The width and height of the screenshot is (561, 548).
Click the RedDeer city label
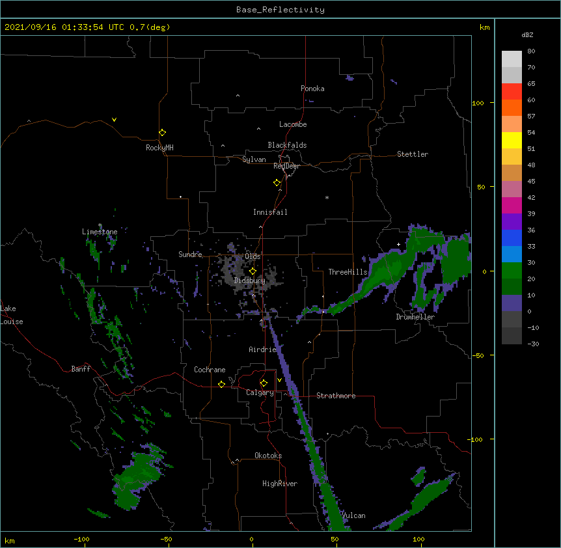coord(286,166)
